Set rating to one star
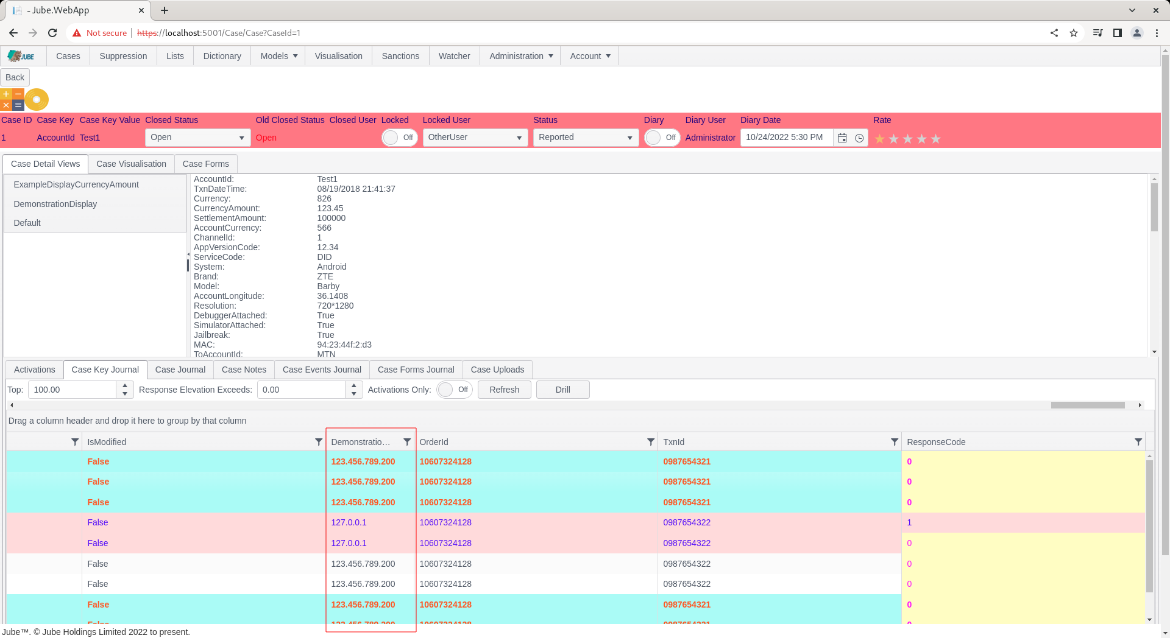The height and width of the screenshot is (638, 1170). point(880,139)
